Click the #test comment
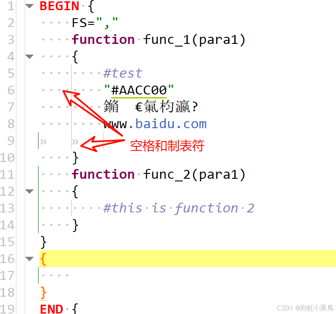This screenshot has height=314, width=336. (x=123, y=73)
